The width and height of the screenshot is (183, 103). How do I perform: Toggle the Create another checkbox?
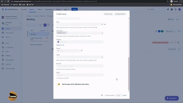(105, 95)
